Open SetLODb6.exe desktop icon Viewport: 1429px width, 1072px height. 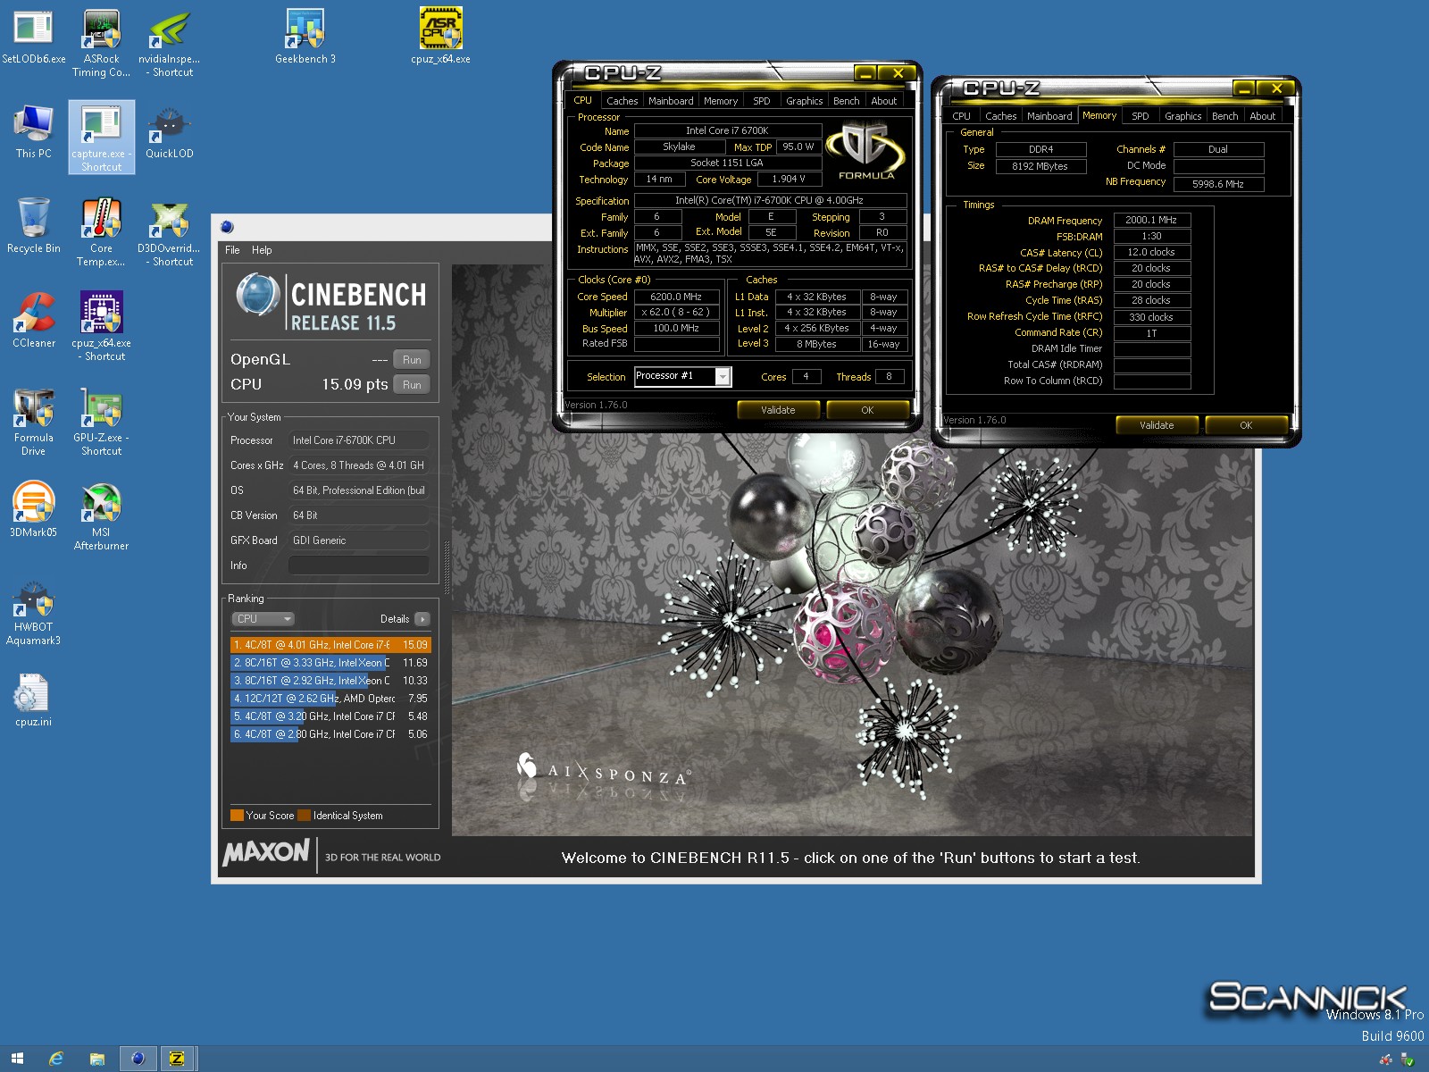(x=33, y=36)
